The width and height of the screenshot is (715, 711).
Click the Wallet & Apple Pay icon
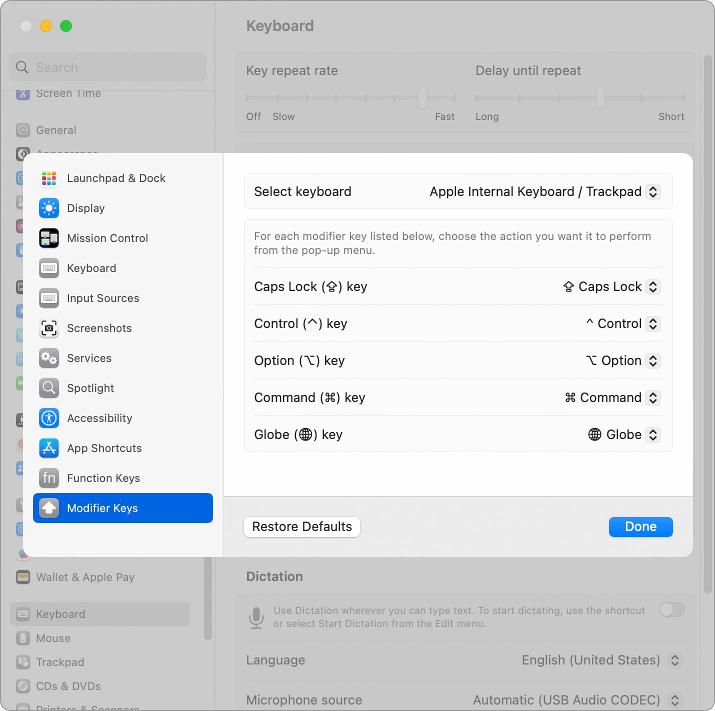pos(23,577)
